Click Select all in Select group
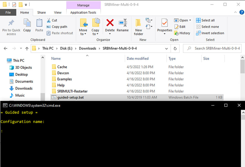 (205, 20)
